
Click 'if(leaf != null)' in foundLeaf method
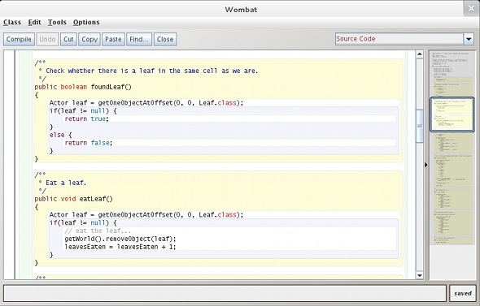click(83, 111)
